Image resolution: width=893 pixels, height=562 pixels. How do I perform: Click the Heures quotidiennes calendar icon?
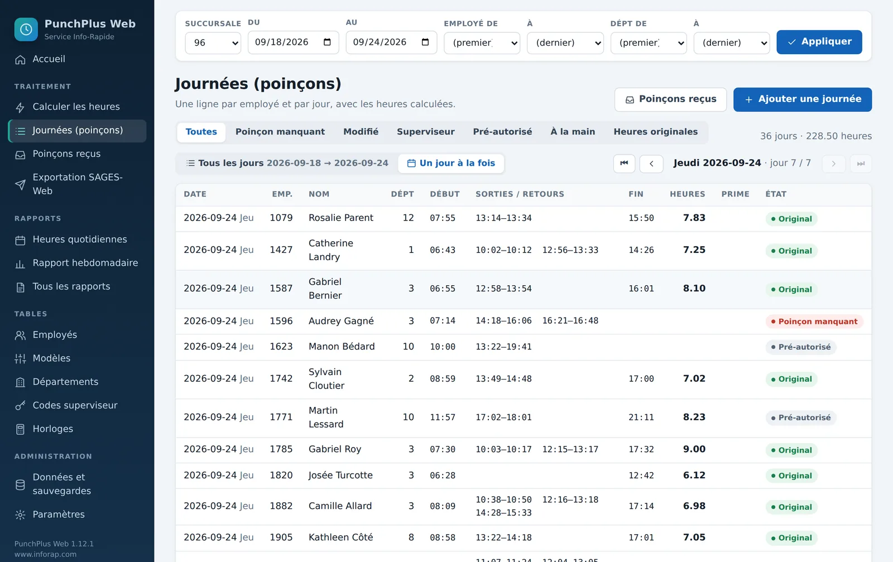pyautogui.click(x=20, y=240)
